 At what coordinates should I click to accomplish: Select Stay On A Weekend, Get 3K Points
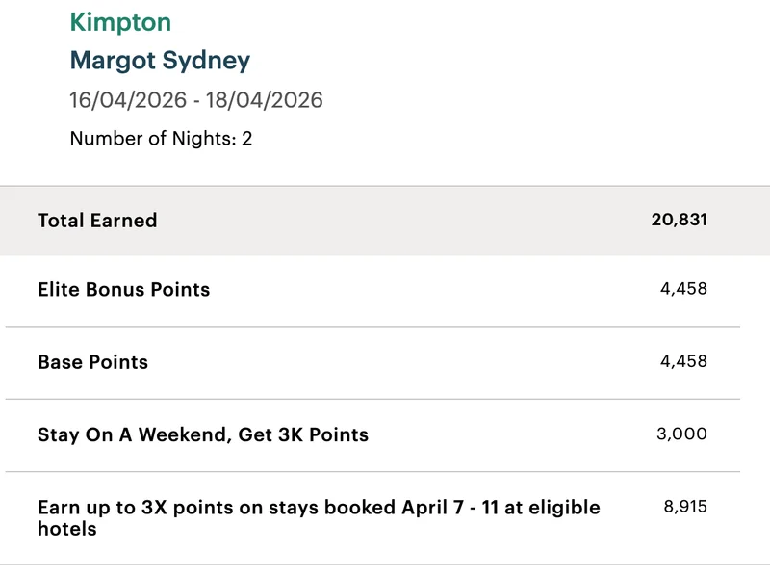click(x=203, y=435)
